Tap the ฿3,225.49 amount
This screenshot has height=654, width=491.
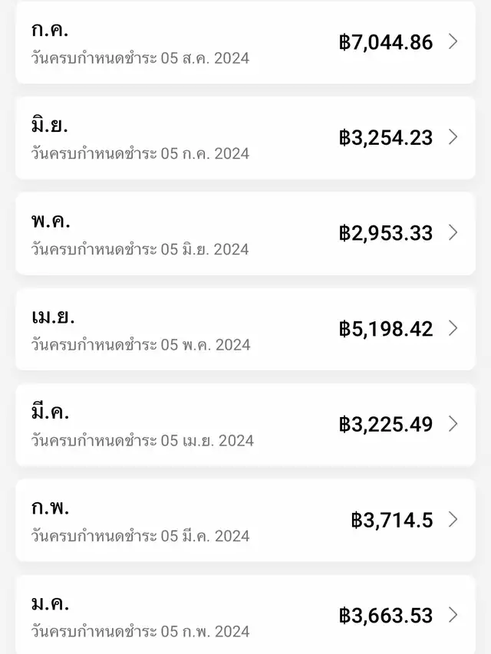[x=386, y=424]
